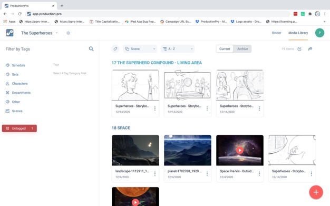Click the 18 Space scene heading
Viewport: 330px width, 206px height.
pyautogui.click(x=121, y=127)
